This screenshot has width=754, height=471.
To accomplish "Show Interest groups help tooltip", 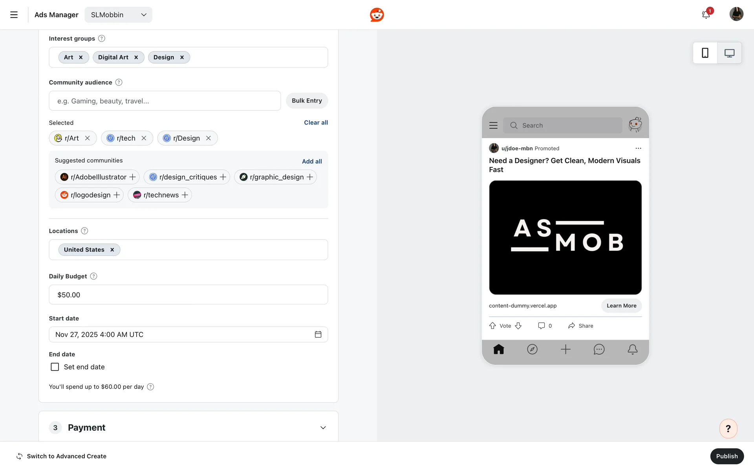I will pyautogui.click(x=102, y=38).
